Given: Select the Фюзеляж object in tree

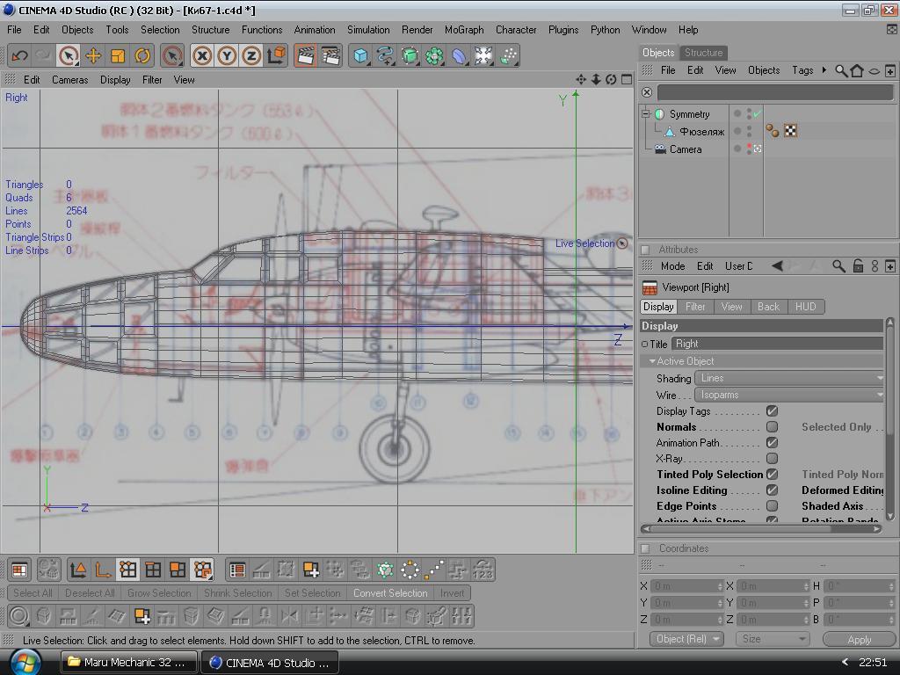Looking at the screenshot, I should click(x=701, y=132).
